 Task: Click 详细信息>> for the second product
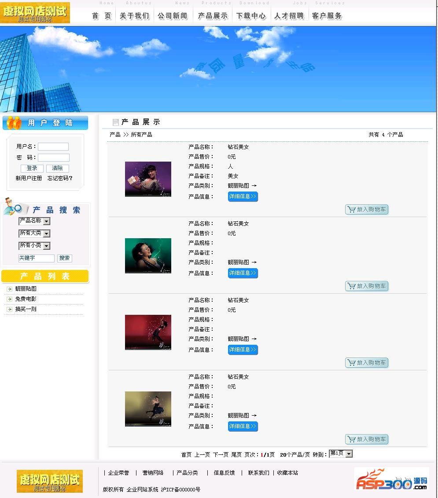pyautogui.click(x=243, y=273)
